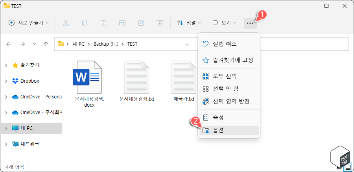Click 내 PC in the address breadcrumb
Viewport: 354px width, 172px height.
pos(79,44)
